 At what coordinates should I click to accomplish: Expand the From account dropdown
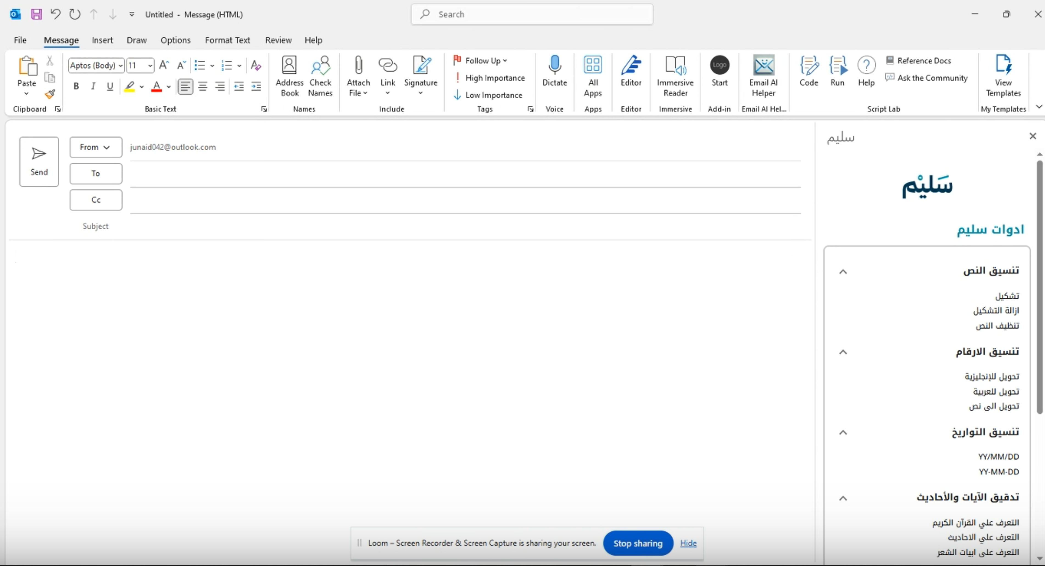95,147
